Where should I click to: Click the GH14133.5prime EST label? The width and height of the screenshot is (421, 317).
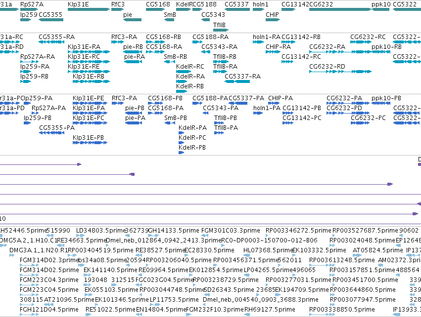click(174, 231)
